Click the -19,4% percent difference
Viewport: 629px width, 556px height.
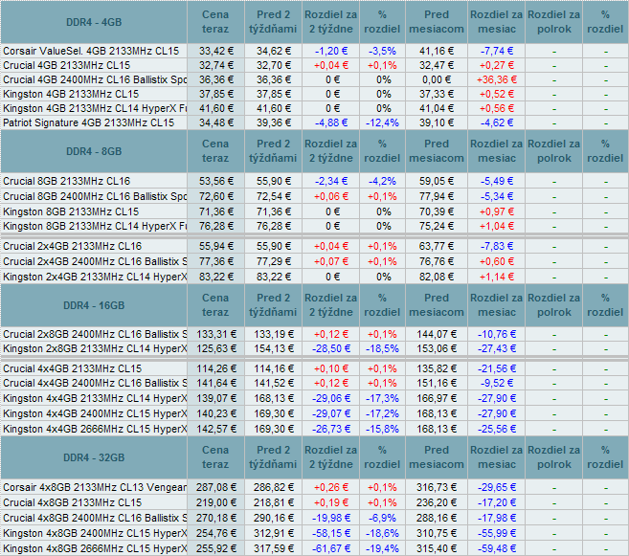(x=382, y=548)
